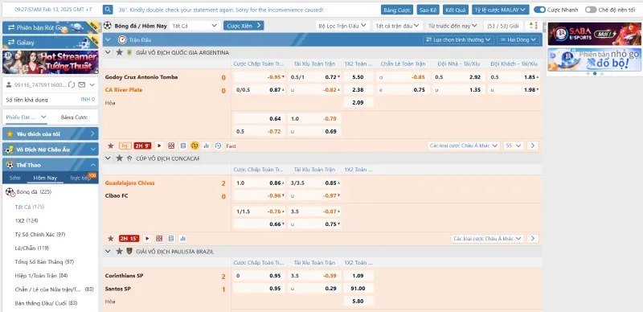
Task: Click the Kết Quả results button
Action: click(456, 10)
